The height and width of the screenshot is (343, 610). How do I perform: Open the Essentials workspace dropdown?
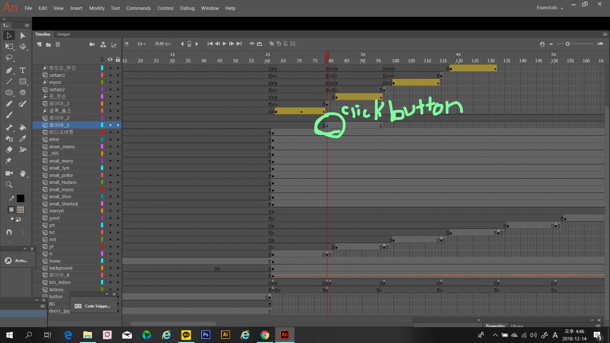click(550, 8)
